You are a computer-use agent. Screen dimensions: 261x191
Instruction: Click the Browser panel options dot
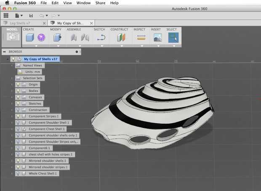(77, 52)
